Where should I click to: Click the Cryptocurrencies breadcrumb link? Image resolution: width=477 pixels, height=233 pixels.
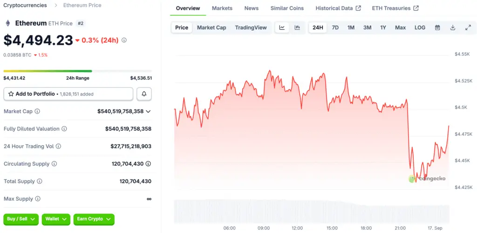[25, 5]
